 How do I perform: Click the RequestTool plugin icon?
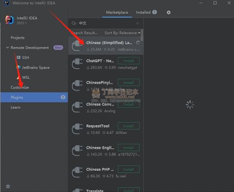click(77, 129)
